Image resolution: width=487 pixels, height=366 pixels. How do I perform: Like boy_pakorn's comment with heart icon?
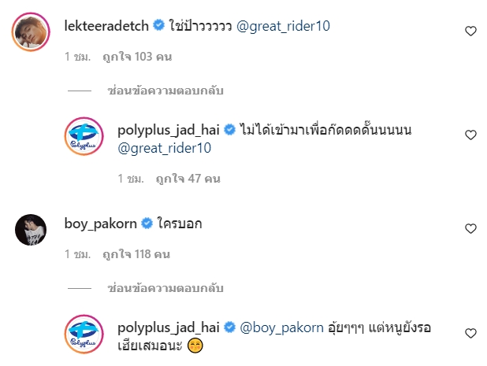point(470,228)
